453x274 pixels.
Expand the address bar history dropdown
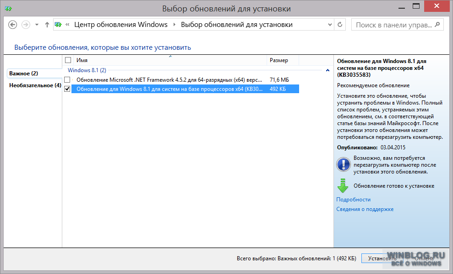pos(330,25)
